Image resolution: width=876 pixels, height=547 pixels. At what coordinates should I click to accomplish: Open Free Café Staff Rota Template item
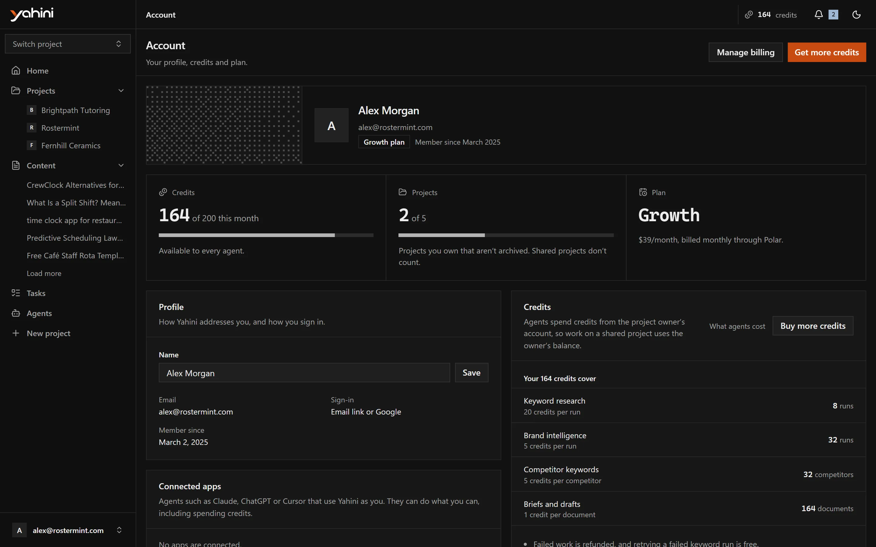pyautogui.click(x=75, y=255)
